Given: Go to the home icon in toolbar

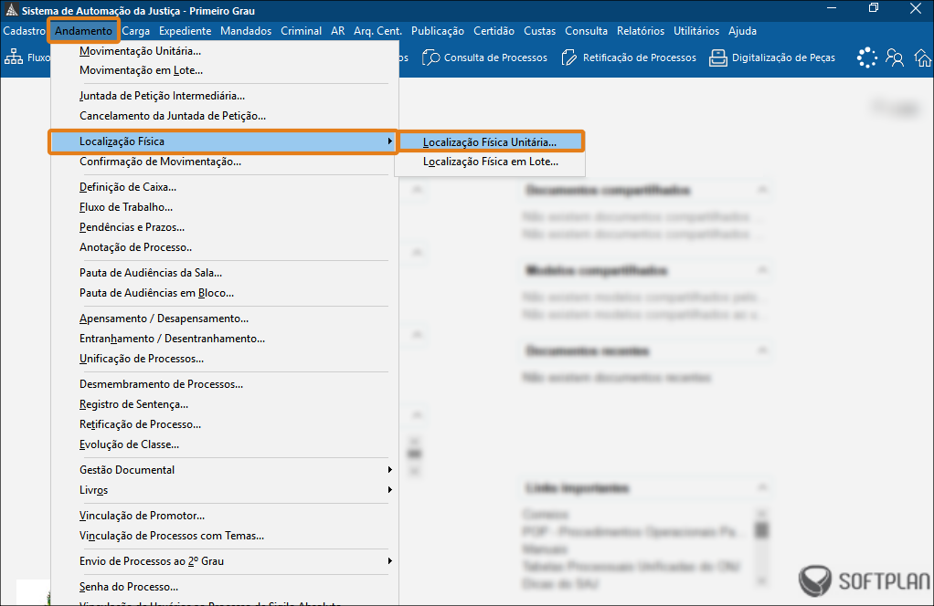Looking at the screenshot, I should tap(923, 57).
